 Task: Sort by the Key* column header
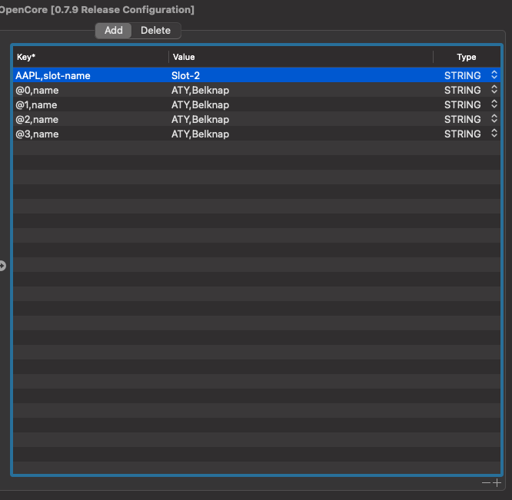click(x=91, y=57)
